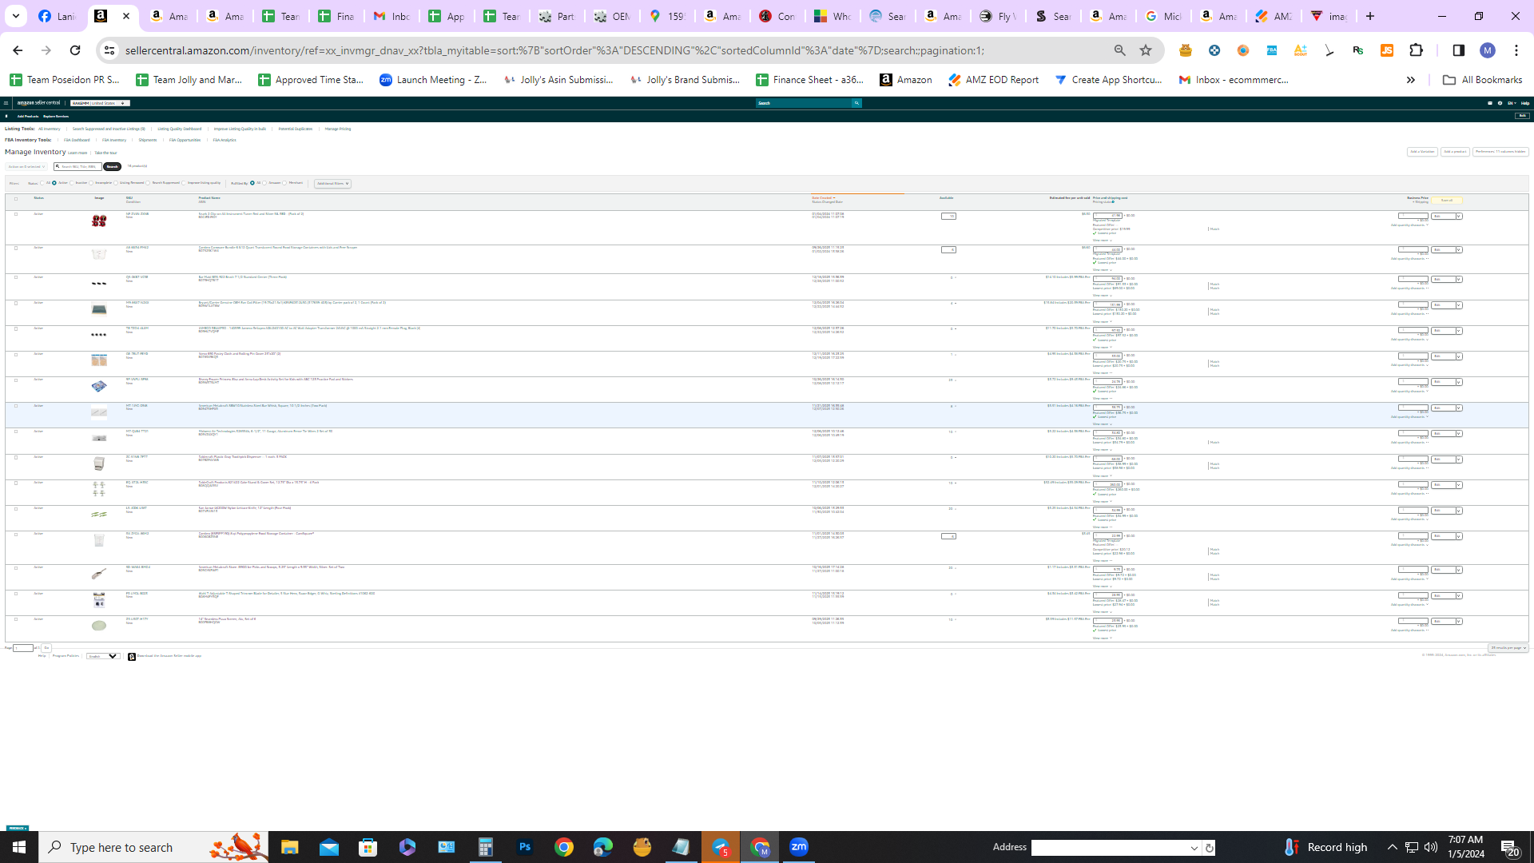
Task: Open 'All Bookmarks' folder
Action: (x=1483, y=80)
